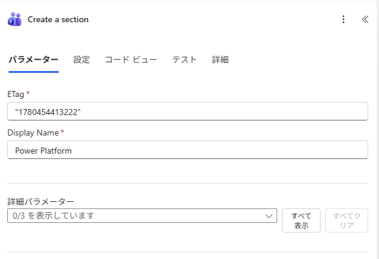Click the 詳細パラメーター heading label
Image resolution: width=379 pixels, height=259 pixels.
tap(40, 201)
